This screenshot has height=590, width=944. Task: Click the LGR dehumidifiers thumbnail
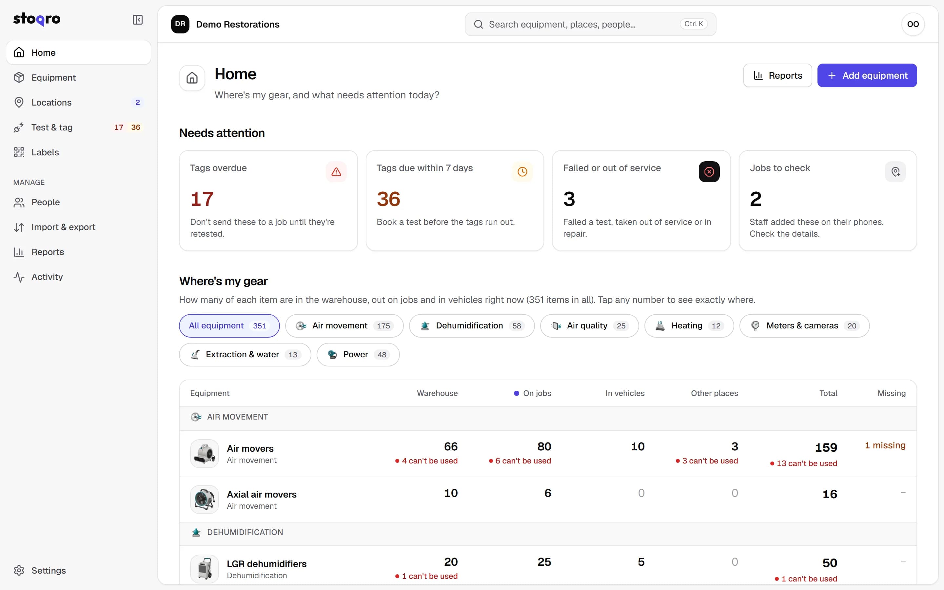[x=205, y=569]
